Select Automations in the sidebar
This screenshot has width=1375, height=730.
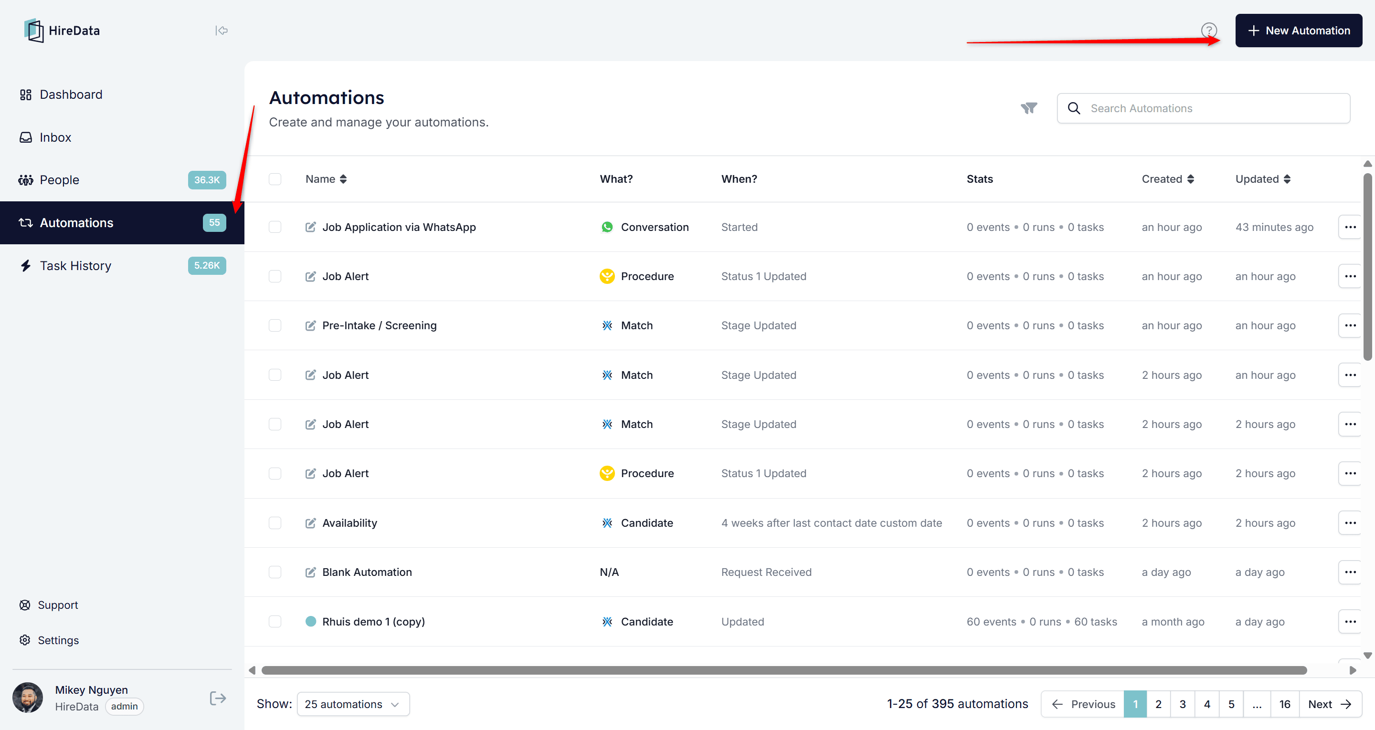pyautogui.click(x=122, y=222)
